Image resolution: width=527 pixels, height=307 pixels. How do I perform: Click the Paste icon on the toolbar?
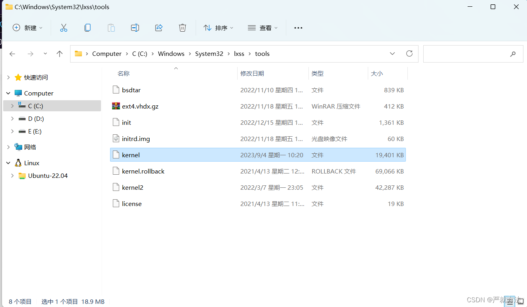coord(111,28)
